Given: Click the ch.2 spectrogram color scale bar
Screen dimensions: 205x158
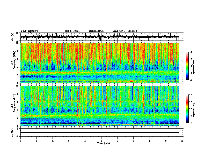Looking at the screenshot, I should click(187, 109).
